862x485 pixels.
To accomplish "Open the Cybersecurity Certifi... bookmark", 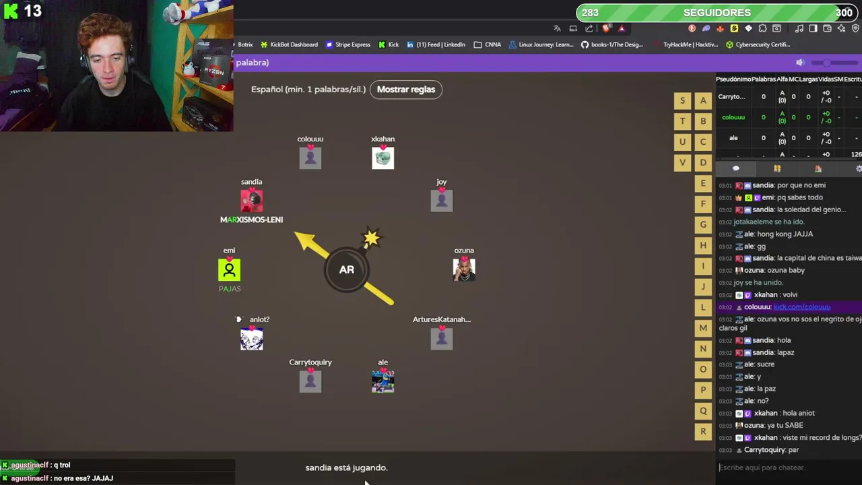I will 758,44.
